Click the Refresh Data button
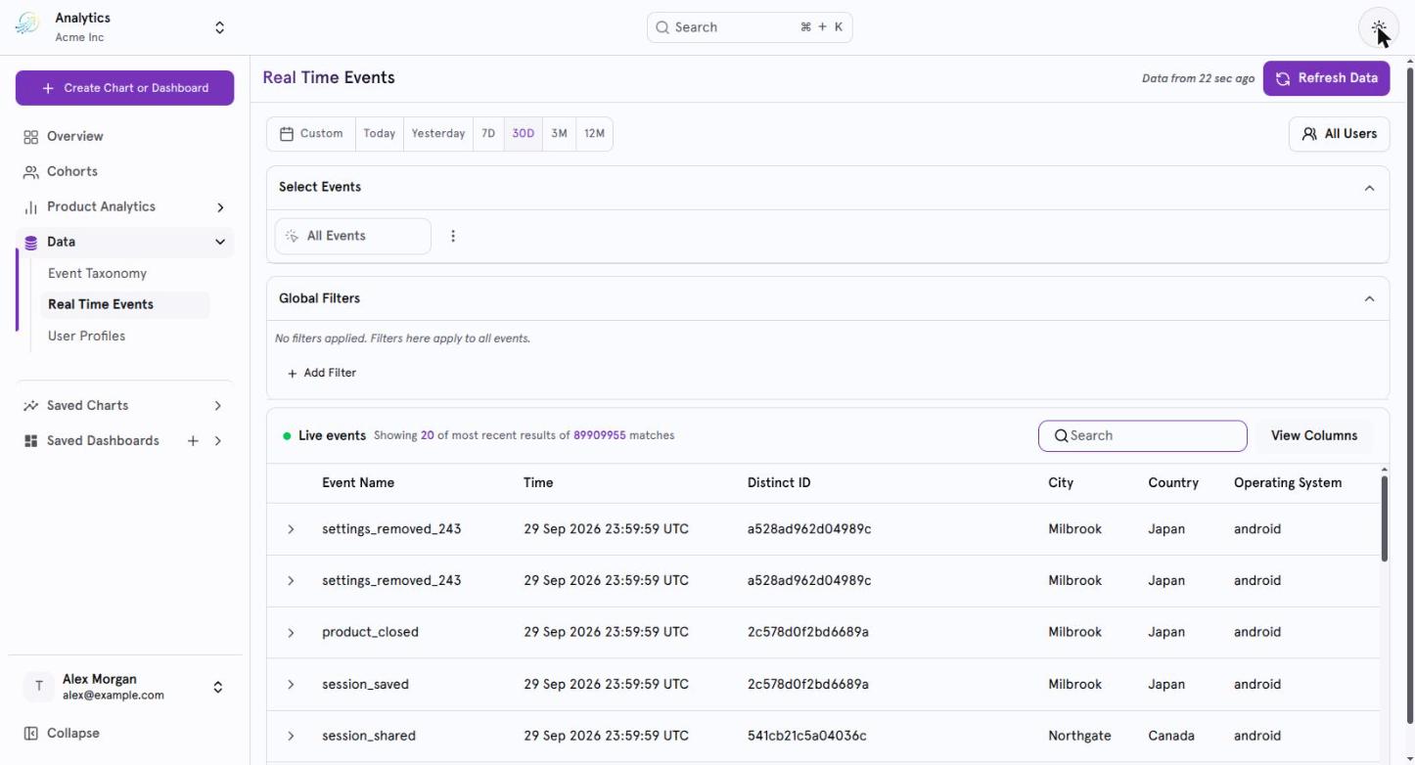The height and width of the screenshot is (765, 1415). click(1326, 78)
